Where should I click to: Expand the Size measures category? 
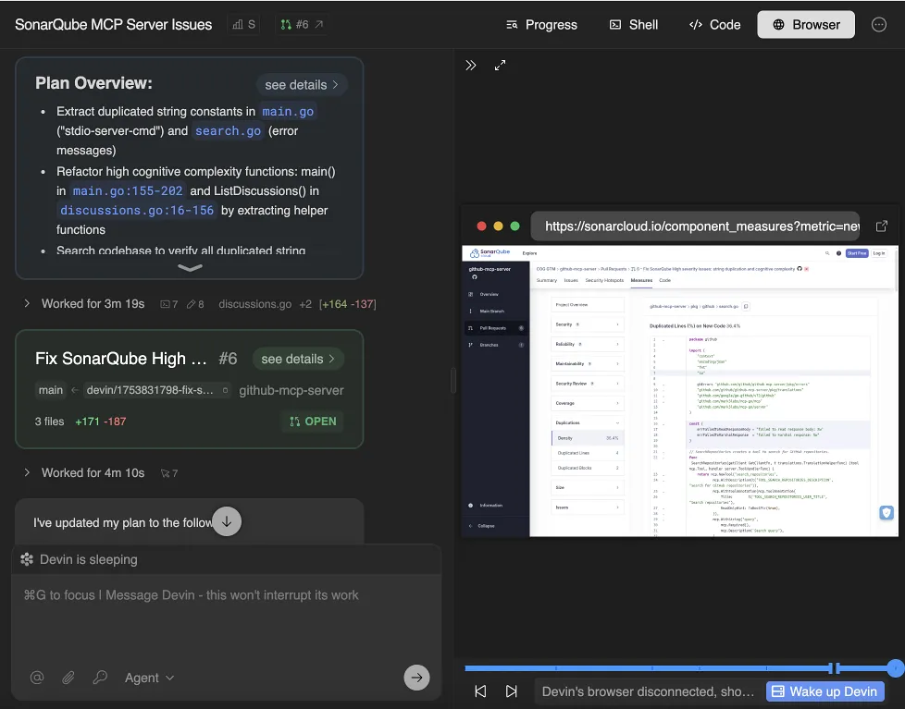point(587,488)
